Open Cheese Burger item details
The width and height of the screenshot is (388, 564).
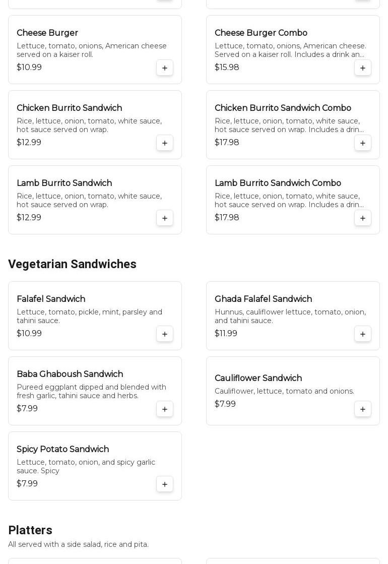47,33
